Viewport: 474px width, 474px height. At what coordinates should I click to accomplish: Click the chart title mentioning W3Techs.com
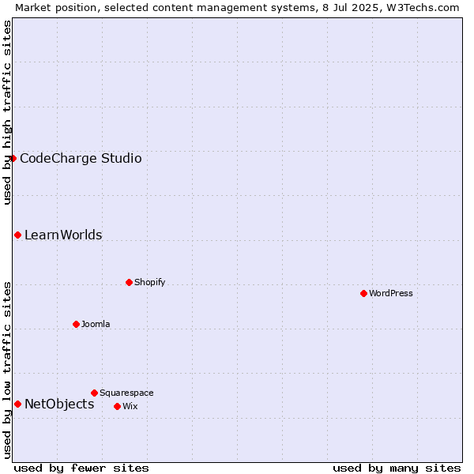click(237, 8)
